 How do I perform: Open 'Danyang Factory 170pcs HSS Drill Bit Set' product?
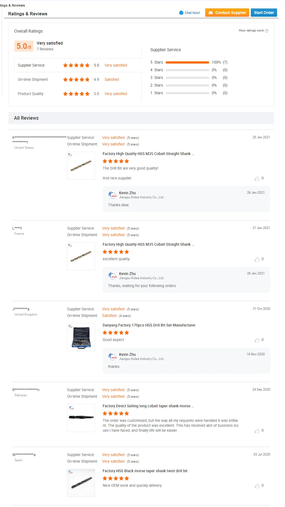click(x=149, y=325)
